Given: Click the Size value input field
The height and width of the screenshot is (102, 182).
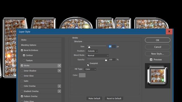Looking at the screenshot, I should coord(112,46).
